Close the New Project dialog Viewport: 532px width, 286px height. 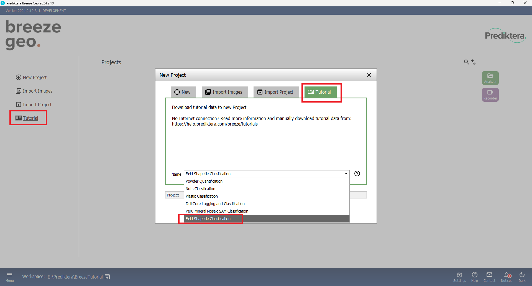click(369, 75)
